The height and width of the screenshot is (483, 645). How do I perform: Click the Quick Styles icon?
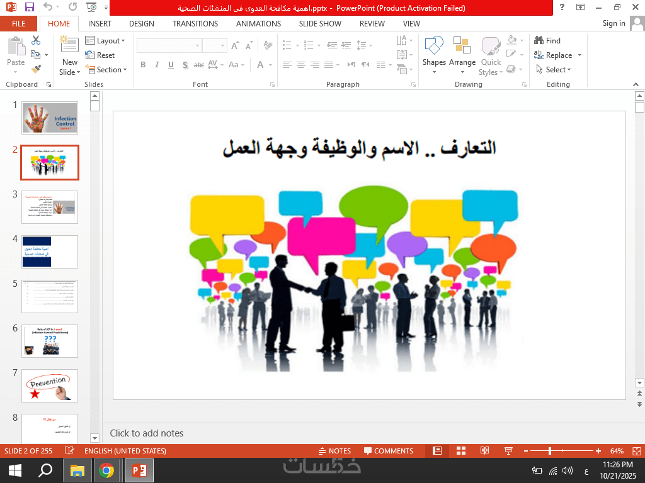491,46
